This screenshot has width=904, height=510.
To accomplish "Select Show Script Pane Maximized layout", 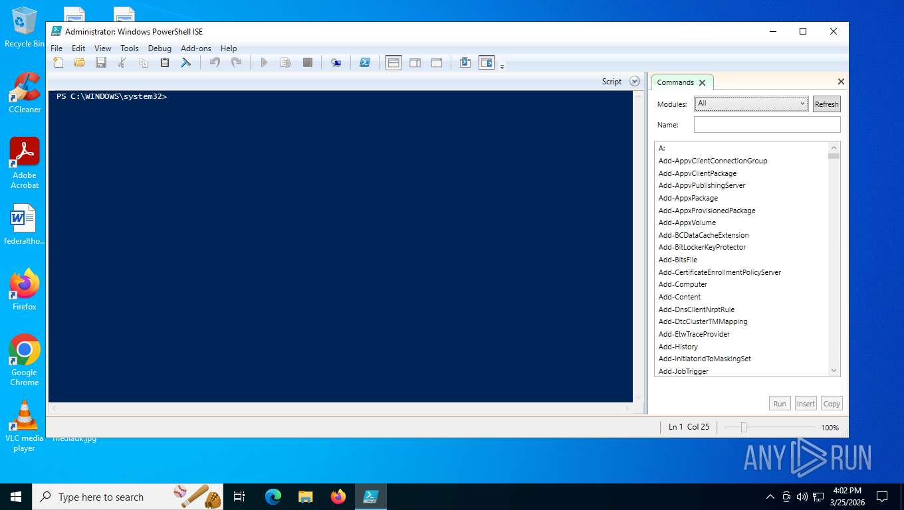I will (x=437, y=62).
